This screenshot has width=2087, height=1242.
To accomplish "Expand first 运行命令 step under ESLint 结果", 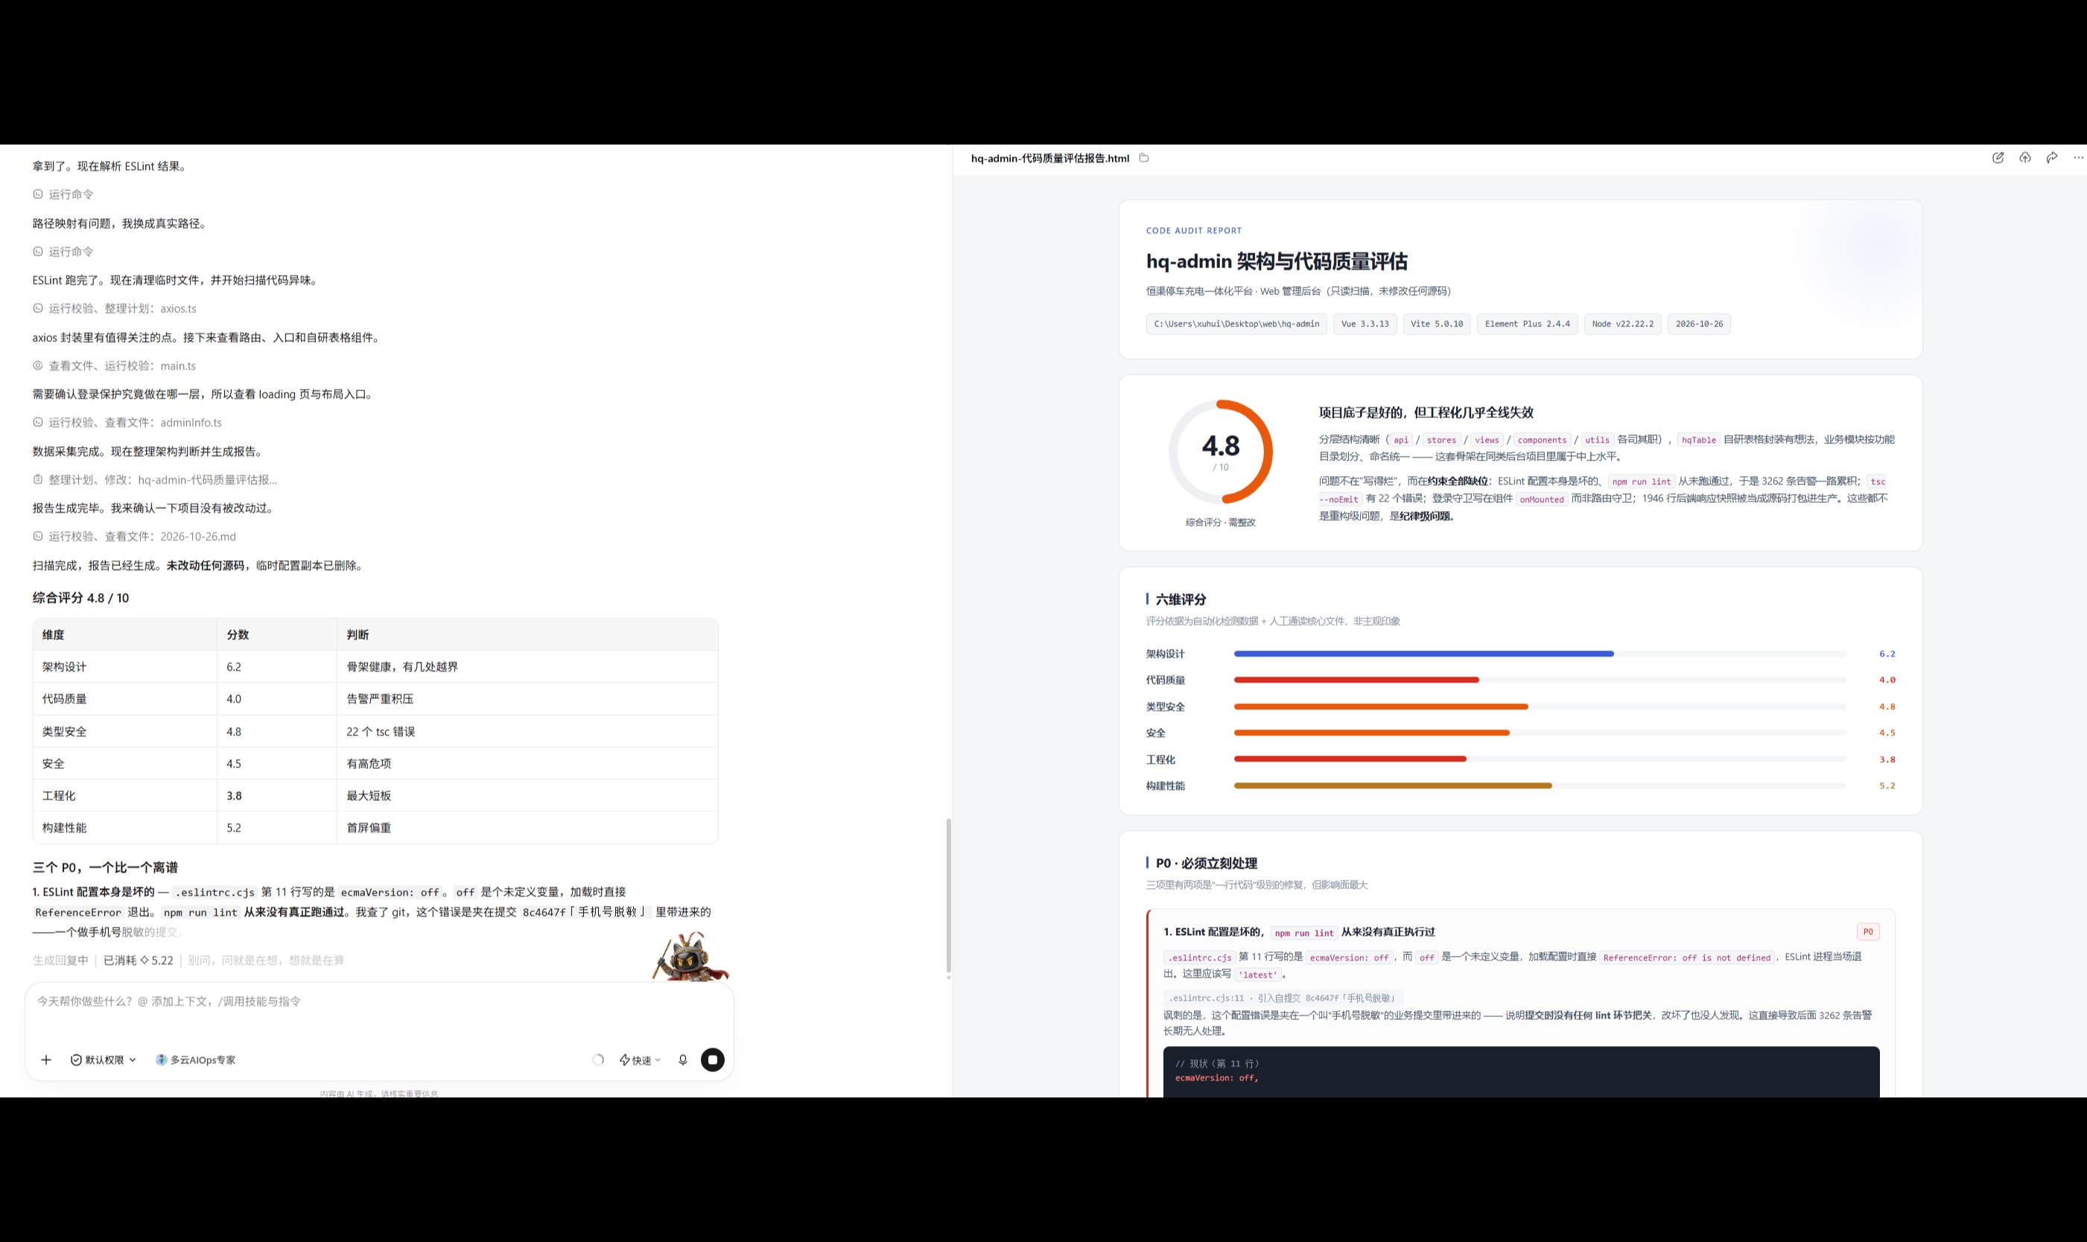I will (x=63, y=194).
